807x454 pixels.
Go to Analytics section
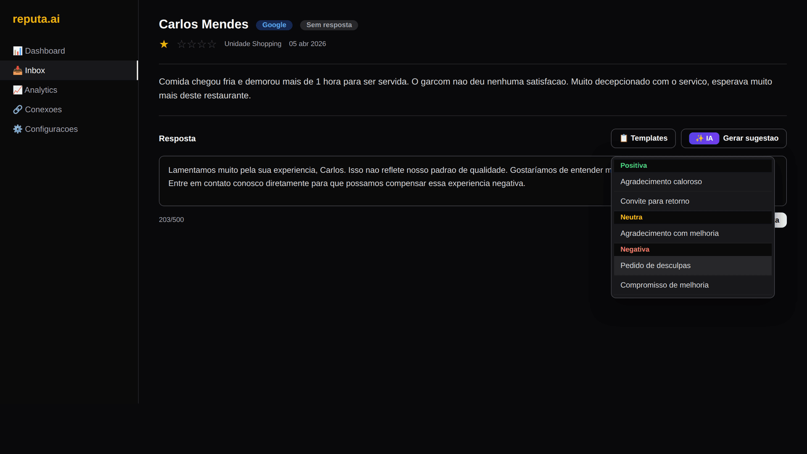(x=69, y=90)
